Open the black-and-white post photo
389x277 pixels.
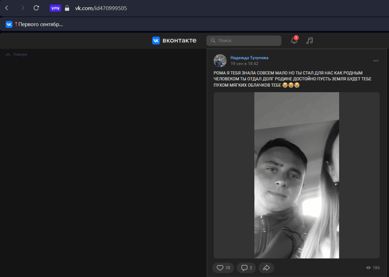(297, 175)
